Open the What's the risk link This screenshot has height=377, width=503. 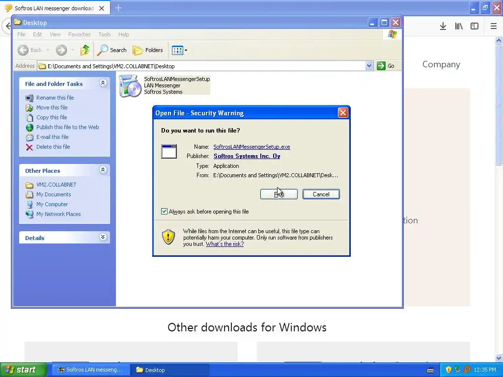[224, 244]
